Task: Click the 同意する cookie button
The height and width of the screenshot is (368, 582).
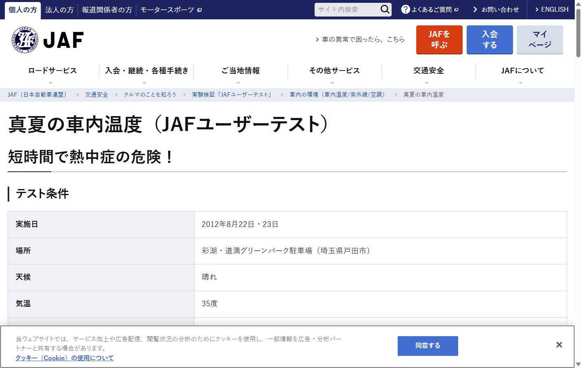Action: point(428,346)
